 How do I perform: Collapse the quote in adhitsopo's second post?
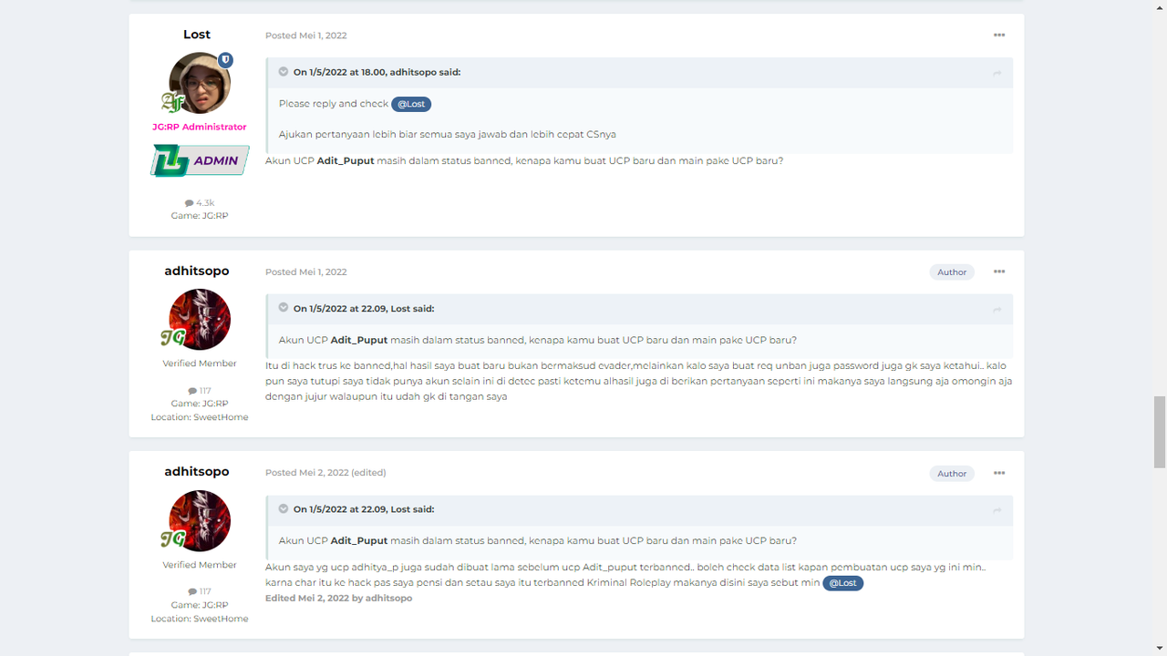click(284, 508)
